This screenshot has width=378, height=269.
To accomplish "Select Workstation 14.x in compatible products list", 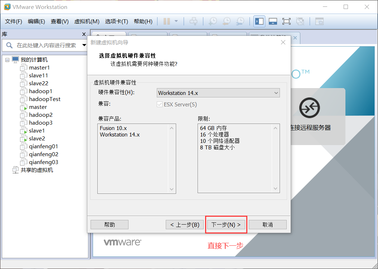I will tap(120, 135).
